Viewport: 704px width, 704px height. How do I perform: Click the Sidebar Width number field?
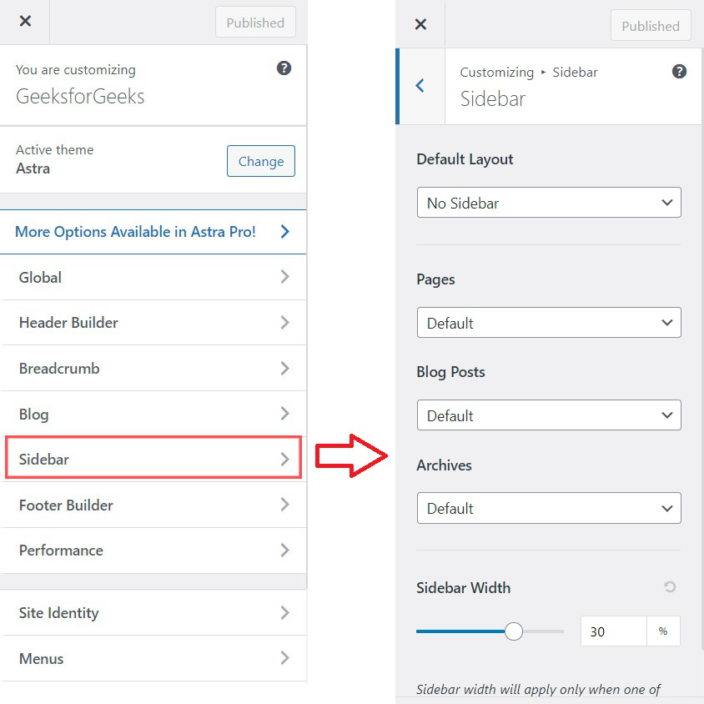[x=613, y=631]
